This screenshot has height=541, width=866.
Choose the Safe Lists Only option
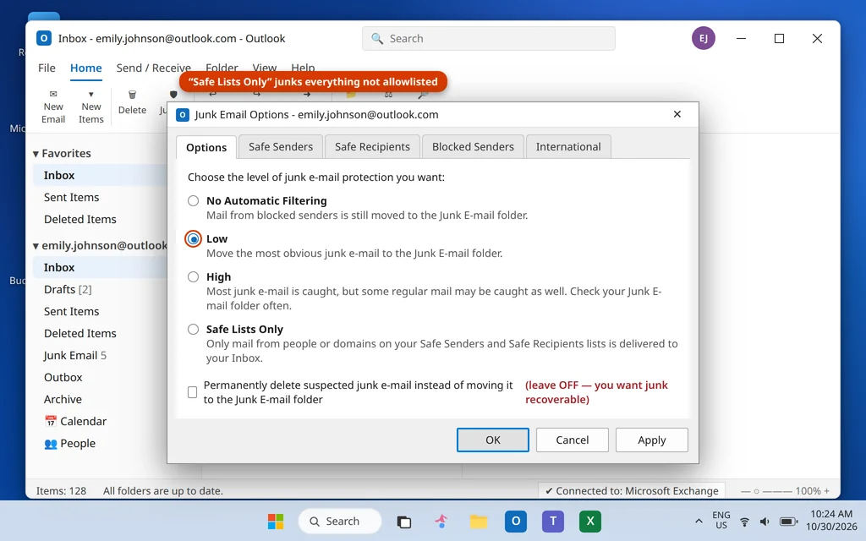[x=193, y=330]
